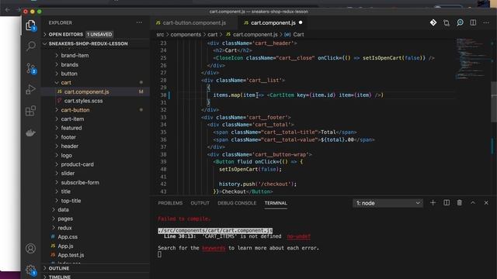Switch to the DEBUG CONSOLE tab
The image size is (497, 279).
pos(237,203)
